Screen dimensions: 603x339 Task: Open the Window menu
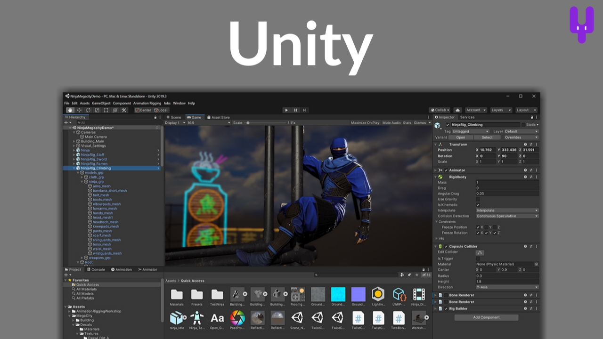179,103
